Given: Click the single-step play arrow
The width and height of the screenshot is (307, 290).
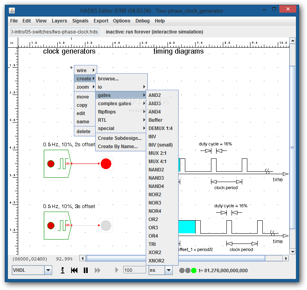Looking at the screenshot, I should [117, 270].
